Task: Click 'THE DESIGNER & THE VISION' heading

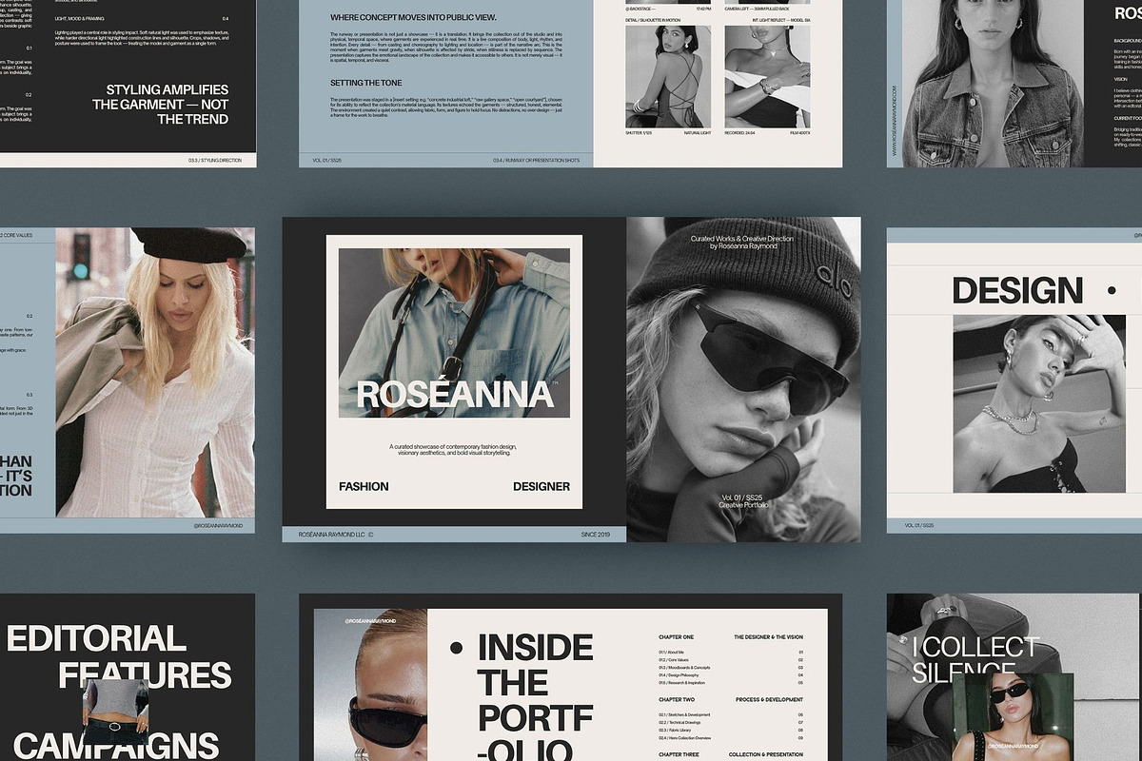Action: coord(768,636)
